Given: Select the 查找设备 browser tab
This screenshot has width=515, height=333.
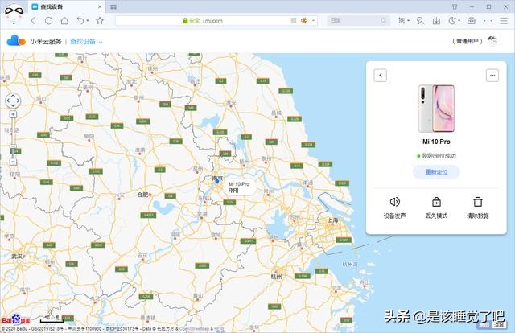Looking at the screenshot, I should pos(67,6).
